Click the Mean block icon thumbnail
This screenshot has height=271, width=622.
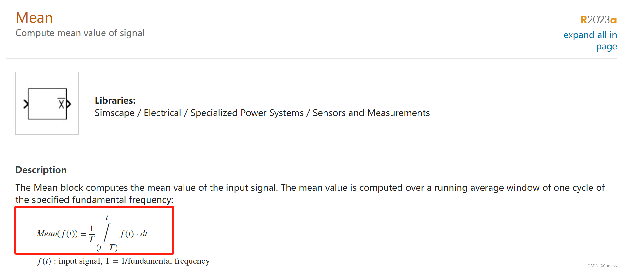tap(47, 103)
